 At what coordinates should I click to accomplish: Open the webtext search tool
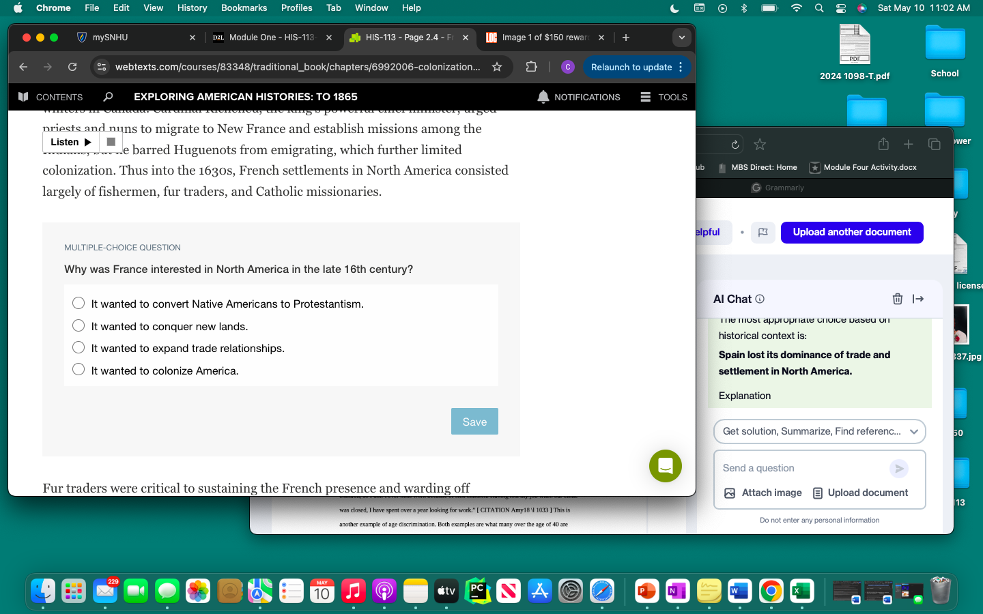pyautogui.click(x=108, y=97)
